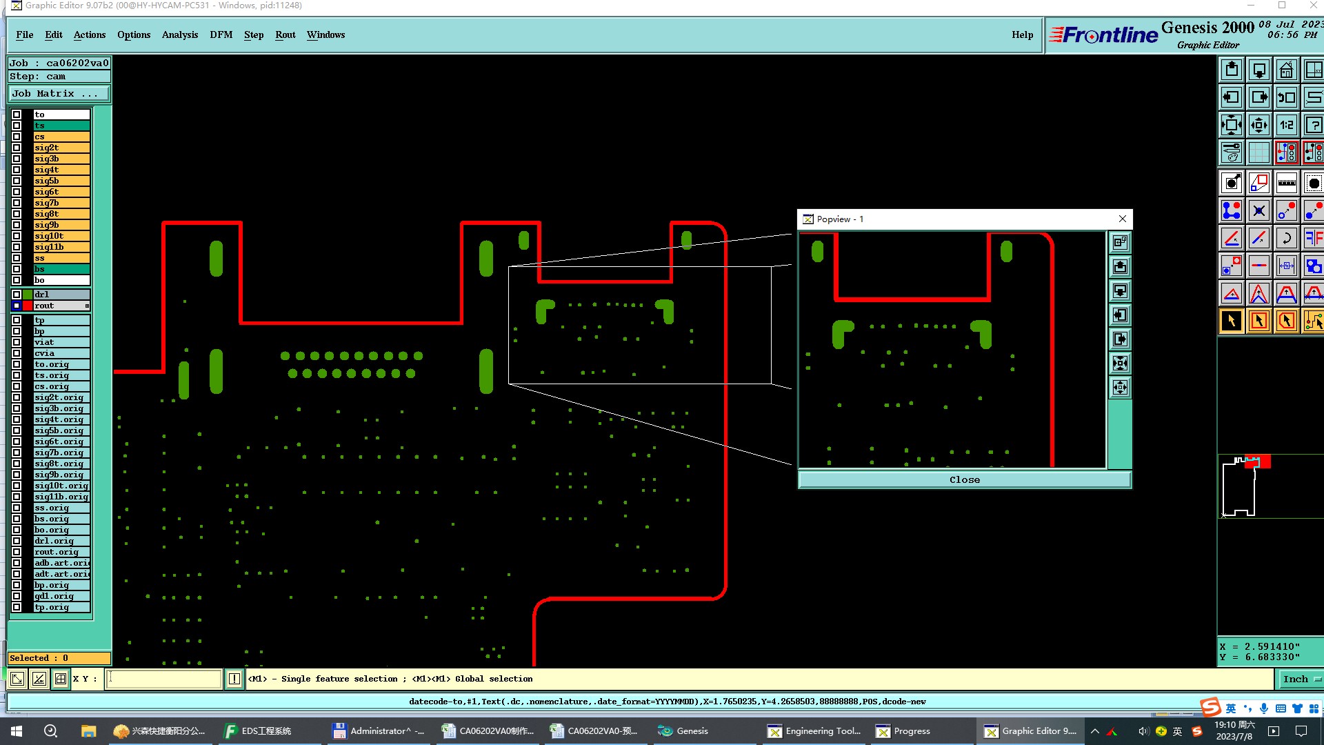Activate the single-feature arrow selection tool

point(1232,321)
